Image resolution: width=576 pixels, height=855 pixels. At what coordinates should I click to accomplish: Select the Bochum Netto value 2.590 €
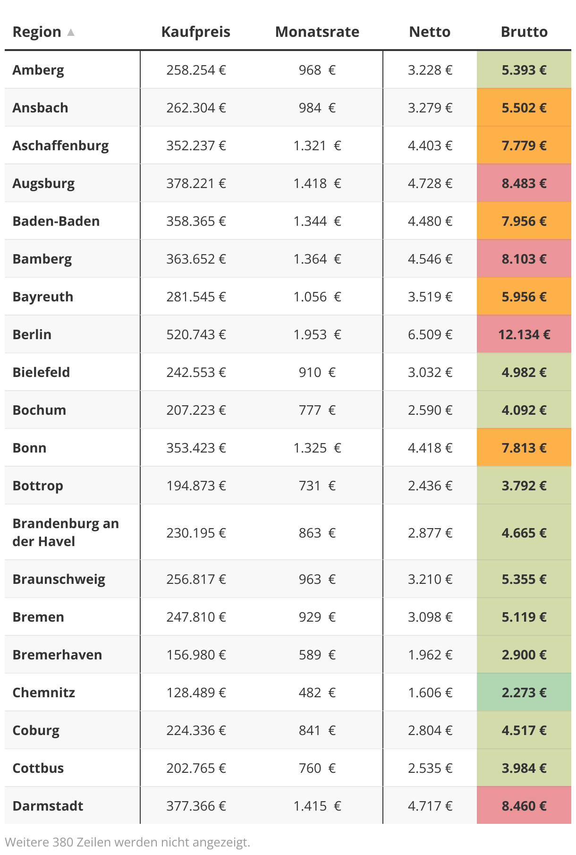click(x=430, y=410)
